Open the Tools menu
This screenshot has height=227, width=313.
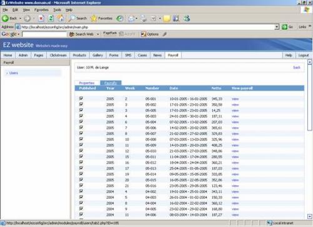click(x=57, y=10)
